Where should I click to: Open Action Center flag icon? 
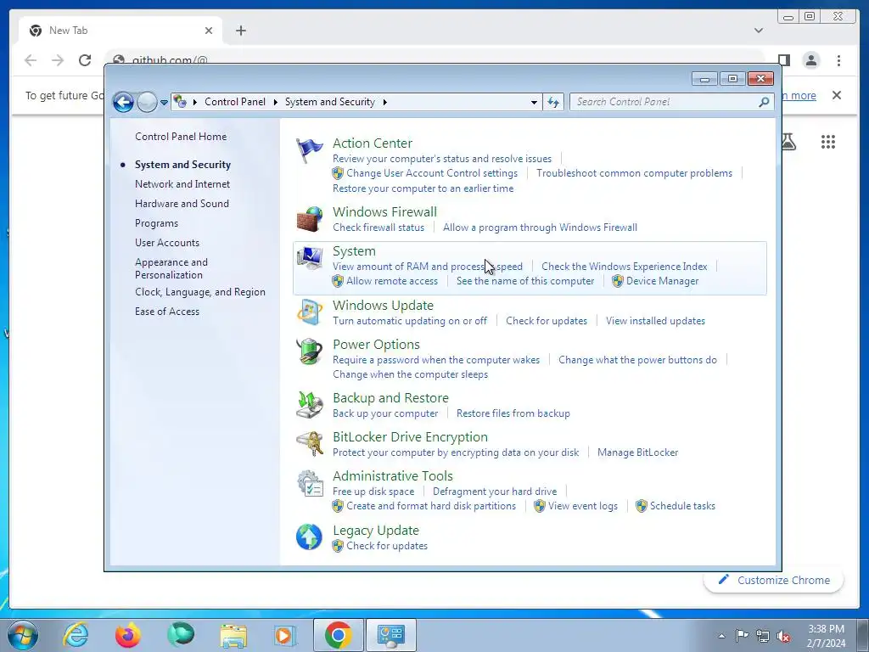309,149
